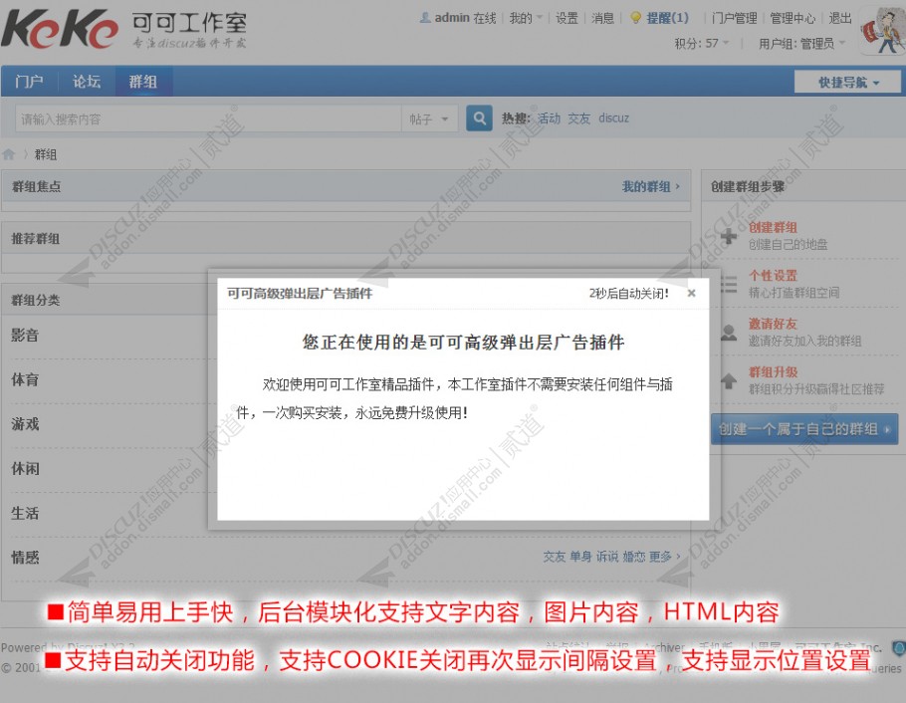The height and width of the screenshot is (703, 906).
Task: Open the 我的群组 link
Action: 650,186
